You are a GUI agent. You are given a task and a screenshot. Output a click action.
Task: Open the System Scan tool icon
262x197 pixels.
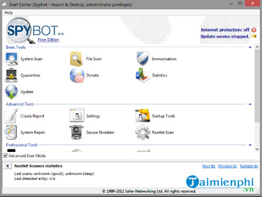coord(12,59)
